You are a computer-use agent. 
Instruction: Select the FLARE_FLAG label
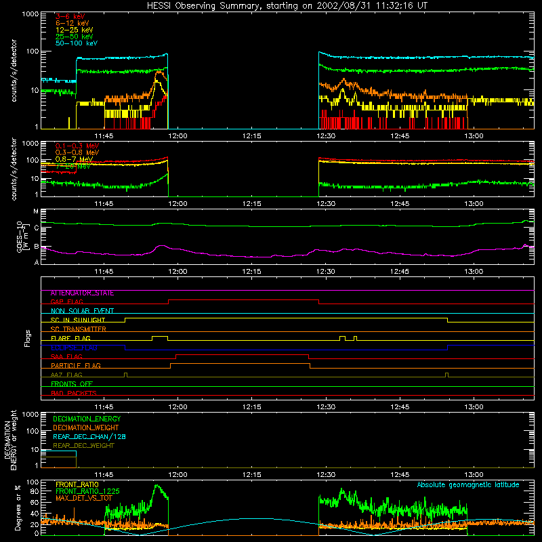70,338
